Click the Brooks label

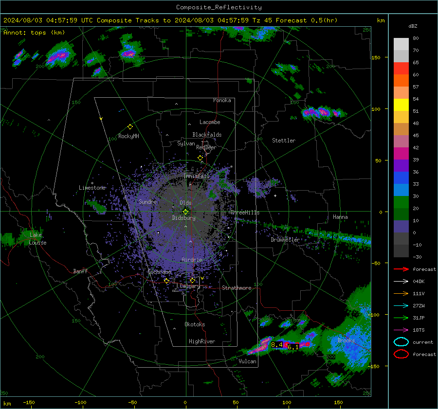[x=346, y=340]
